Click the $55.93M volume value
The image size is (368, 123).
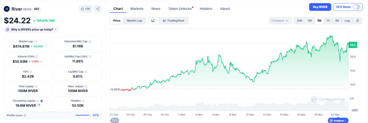(x=20, y=61)
